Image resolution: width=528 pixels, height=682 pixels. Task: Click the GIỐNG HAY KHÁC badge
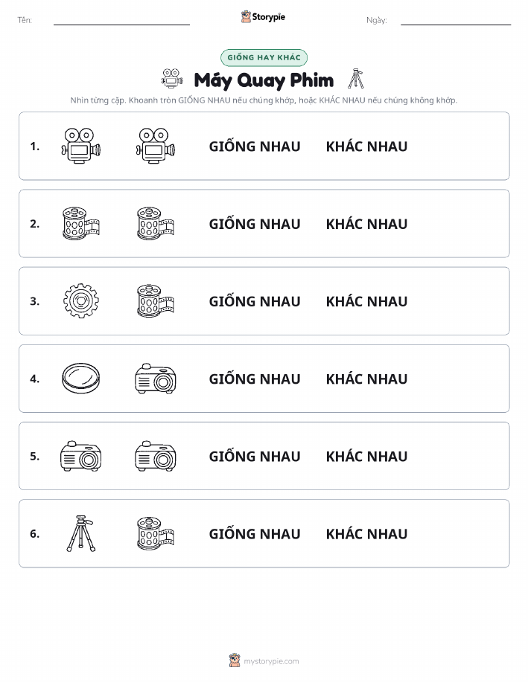pyautogui.click(x=264, y=57)
